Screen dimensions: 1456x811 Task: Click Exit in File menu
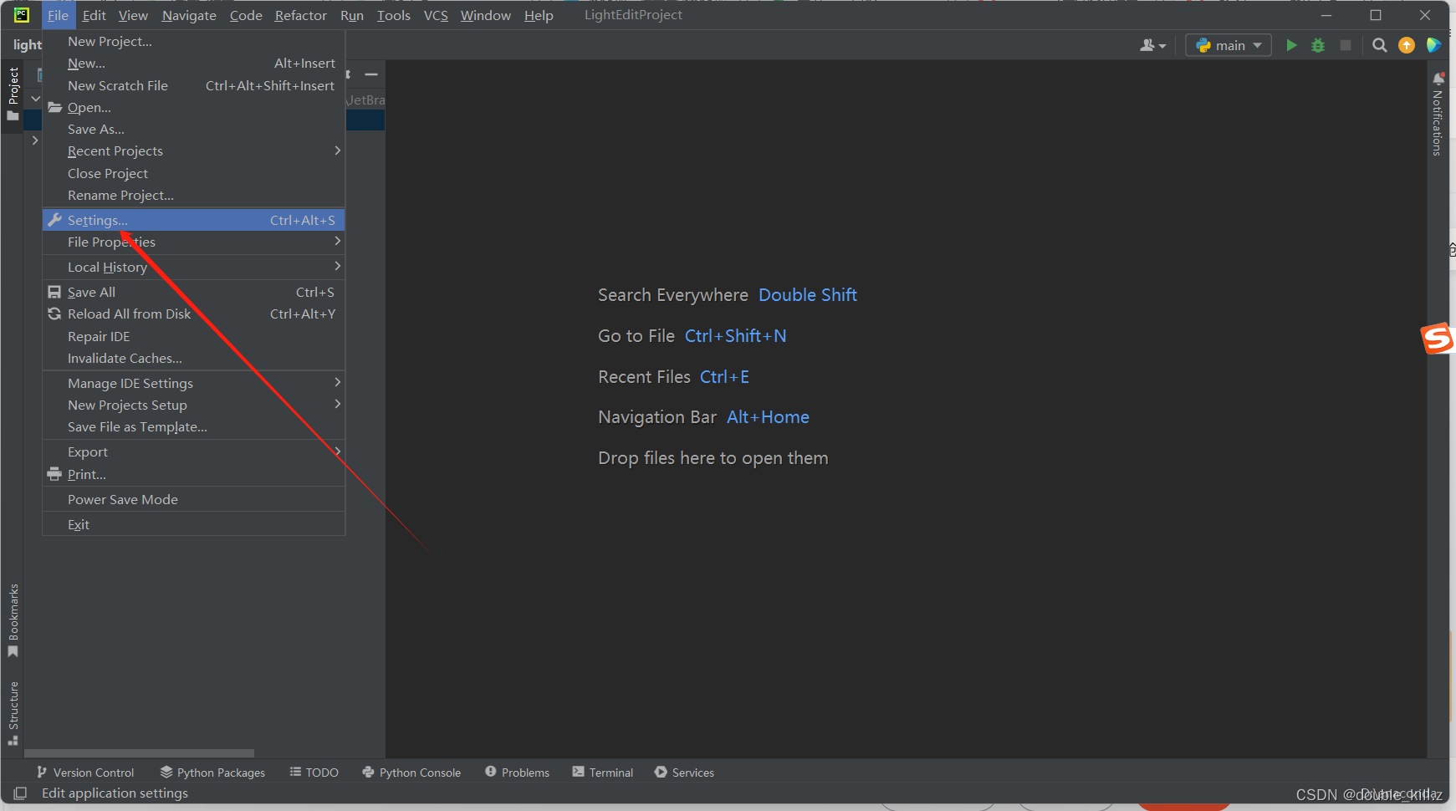193,525
